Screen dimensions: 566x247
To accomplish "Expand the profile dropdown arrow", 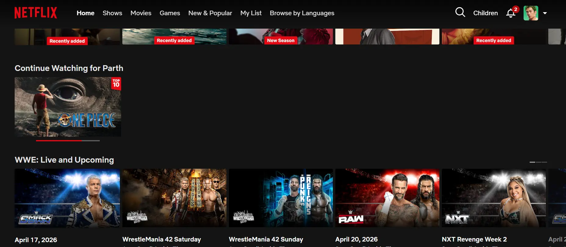I will [x=545, y=13].
